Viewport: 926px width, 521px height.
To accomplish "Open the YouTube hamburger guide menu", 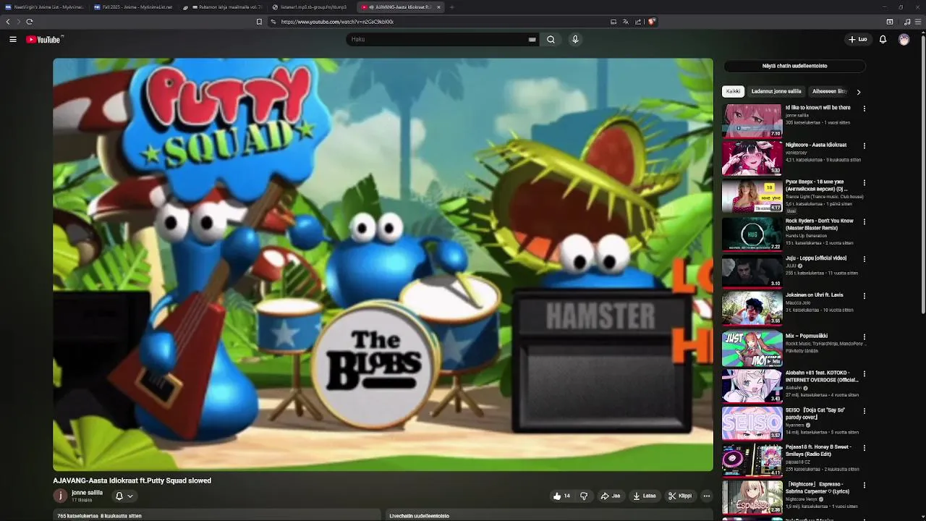I will pyautogui.click(x=13, y=40).
